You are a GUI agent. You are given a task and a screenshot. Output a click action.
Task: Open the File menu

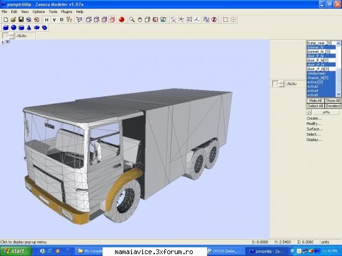(x=4, y=12)
